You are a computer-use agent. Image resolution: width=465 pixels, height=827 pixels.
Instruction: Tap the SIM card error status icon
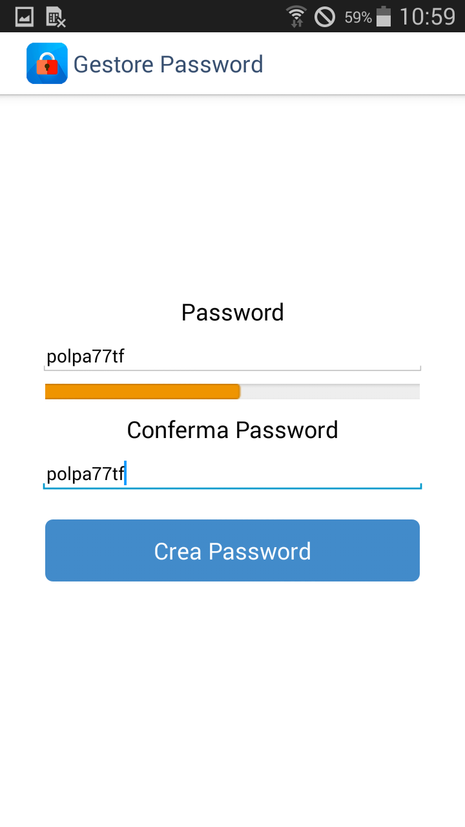coord(56,17)
